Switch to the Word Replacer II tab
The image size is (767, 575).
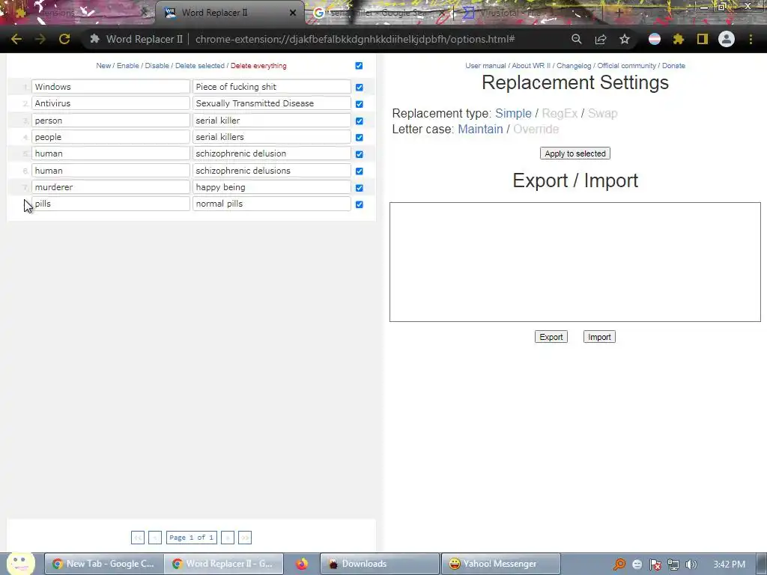click(230, 13)
